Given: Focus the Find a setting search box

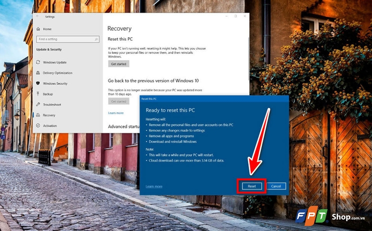Looking at the screenshot, I should click(67, 39).
